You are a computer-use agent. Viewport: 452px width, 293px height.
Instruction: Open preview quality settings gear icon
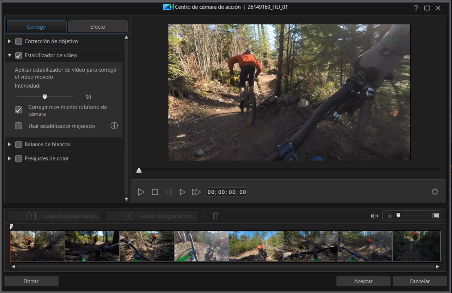click(x=435, y=192)
